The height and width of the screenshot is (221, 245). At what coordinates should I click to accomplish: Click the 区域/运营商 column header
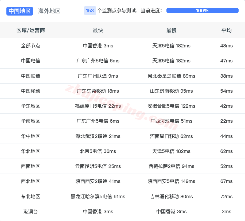[31, 30]
